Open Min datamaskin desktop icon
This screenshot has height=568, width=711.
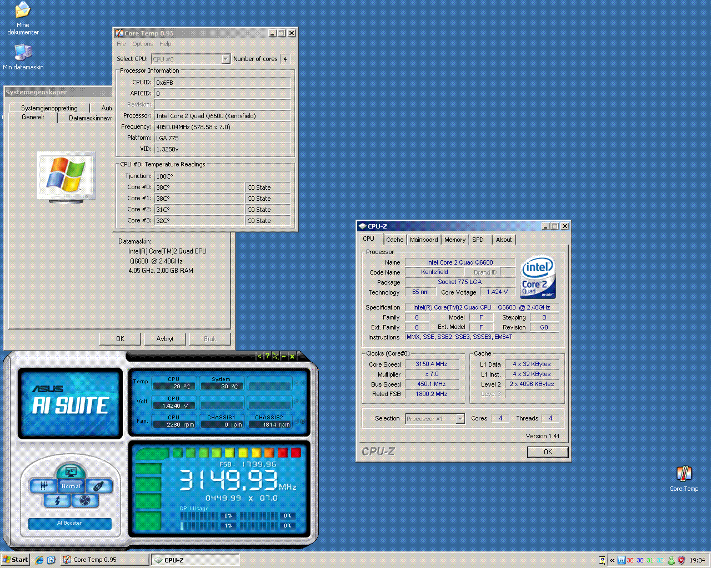tap(23, 57)
